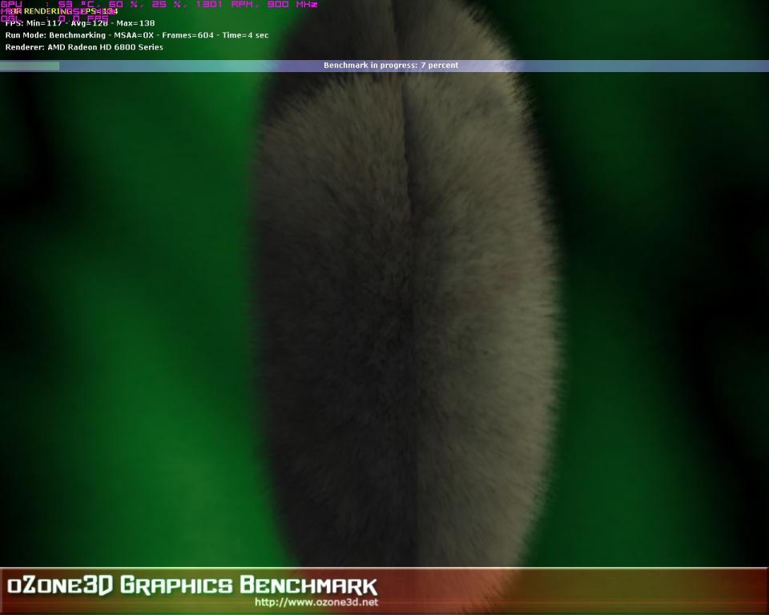
Task: Open the http://www.ozone3d.net link
Action: [316, 601]
